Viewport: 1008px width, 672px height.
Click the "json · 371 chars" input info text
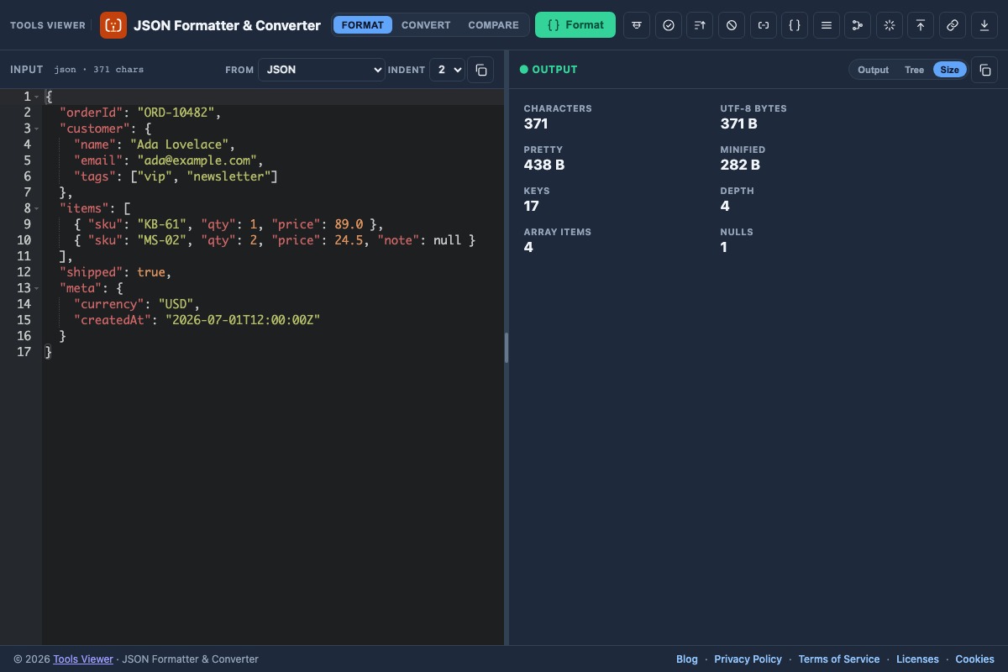point(99,70)
